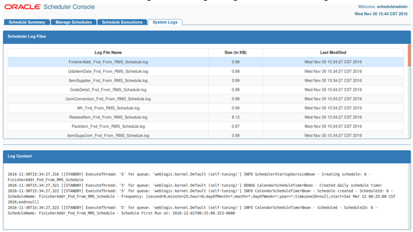
Task: Select CodeDetail_Fnd_From_RMS_Schedule.log file
Action: (x=108, y=90)
